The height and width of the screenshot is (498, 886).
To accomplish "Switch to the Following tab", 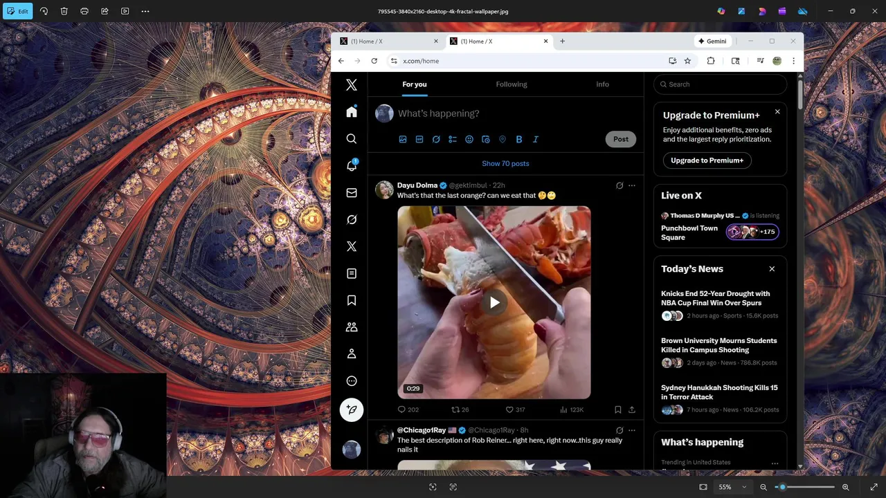I will [x=512, y=84].
